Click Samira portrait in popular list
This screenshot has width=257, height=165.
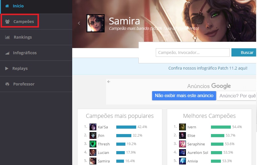click(x=93, y=161)
